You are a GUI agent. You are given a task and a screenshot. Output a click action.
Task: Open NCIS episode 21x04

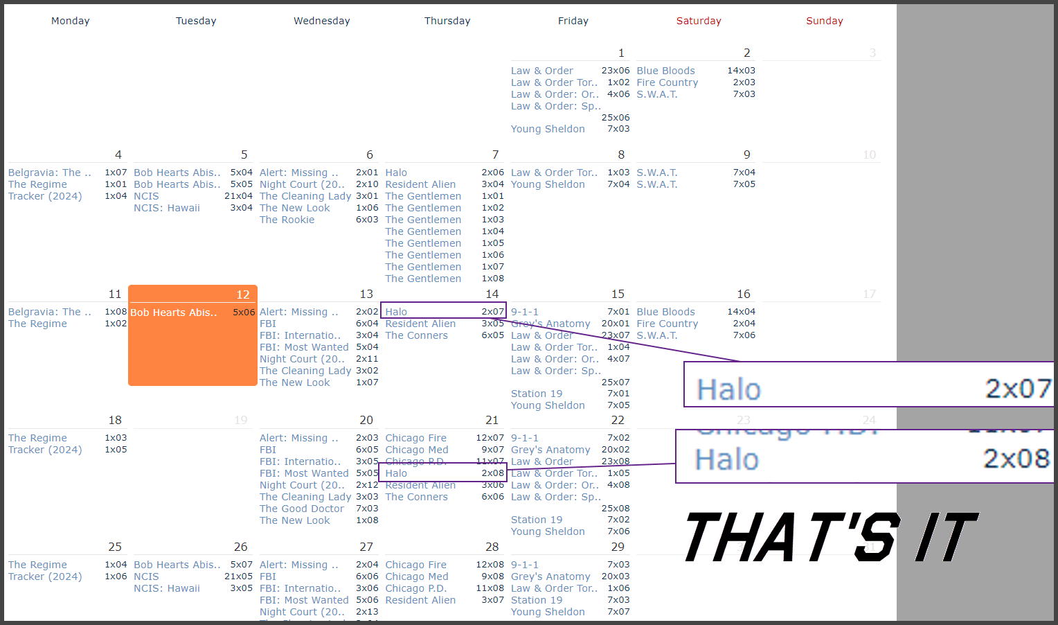point(146,196)
